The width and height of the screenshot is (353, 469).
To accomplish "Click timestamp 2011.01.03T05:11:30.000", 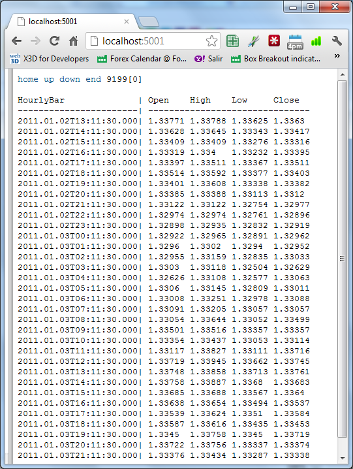I will [78, 288].
